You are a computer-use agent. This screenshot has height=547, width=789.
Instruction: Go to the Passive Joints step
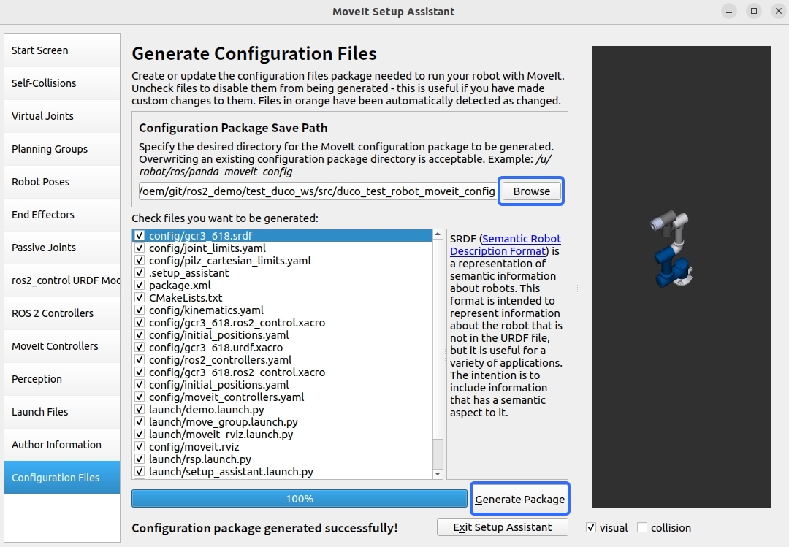(x=62, y=248)
